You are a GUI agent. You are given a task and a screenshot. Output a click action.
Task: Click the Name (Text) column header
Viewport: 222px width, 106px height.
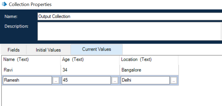(x=16, y=60)
